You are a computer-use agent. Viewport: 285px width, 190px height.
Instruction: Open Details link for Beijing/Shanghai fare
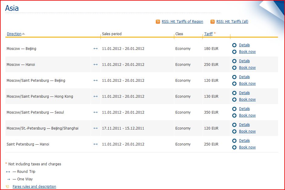244,125
